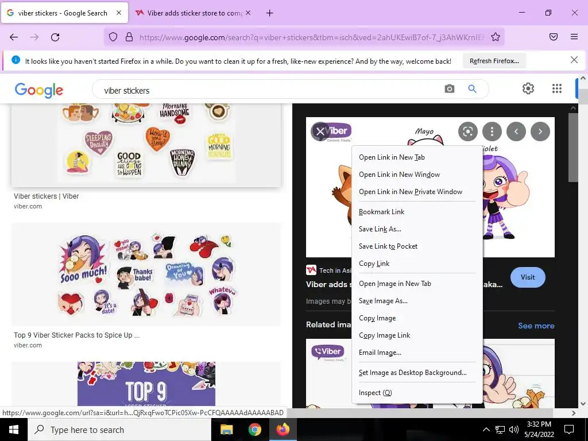Show hidden tray icons with the up caret
This screenshot has width=588, height=441.
pyautogui.click(x=486, y=430)
